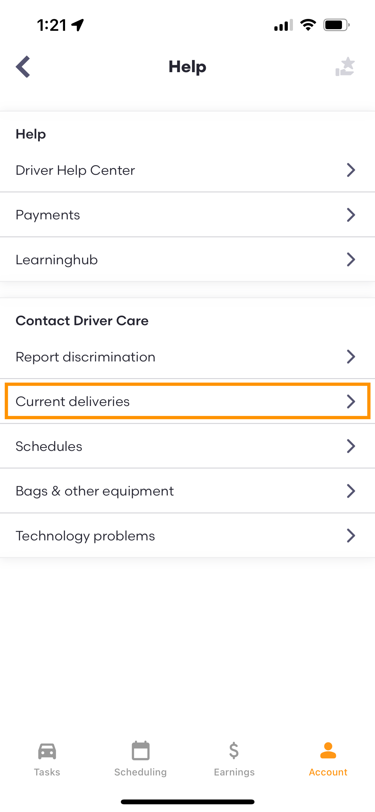This screenshot has width=375, height=812.
Task: Tap the Scheduling calendar icon
Action: (x=141, y=750)
